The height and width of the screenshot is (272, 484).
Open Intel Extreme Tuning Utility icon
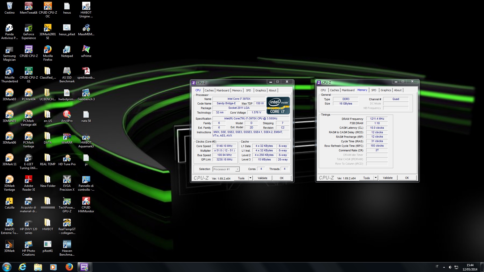click(x=9, y=226)
